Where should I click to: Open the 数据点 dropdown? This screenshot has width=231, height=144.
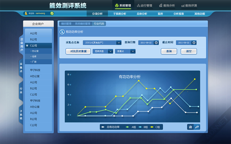coord(133,51)
